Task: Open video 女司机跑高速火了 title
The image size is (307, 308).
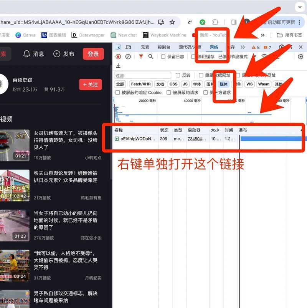Action: click(66, 140)
